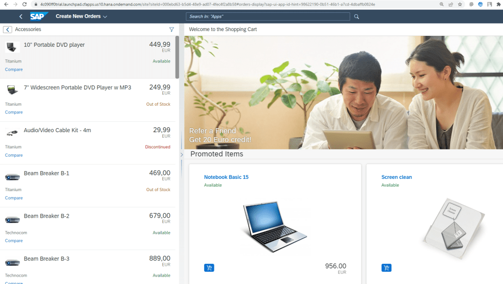Viewport: 503px width, 284px height.
Task: Click the search magnifier icon in header
Action: pyautogui.click(x=356, y=17)
